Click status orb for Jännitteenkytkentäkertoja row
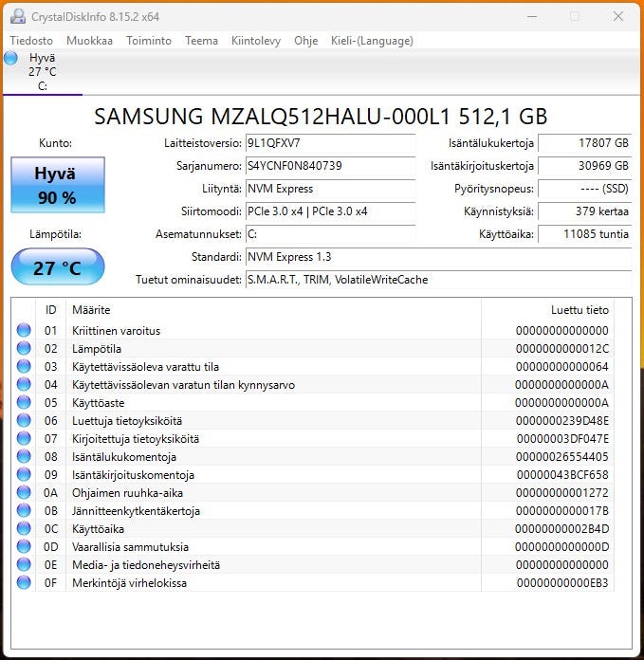 coord(24,510)
